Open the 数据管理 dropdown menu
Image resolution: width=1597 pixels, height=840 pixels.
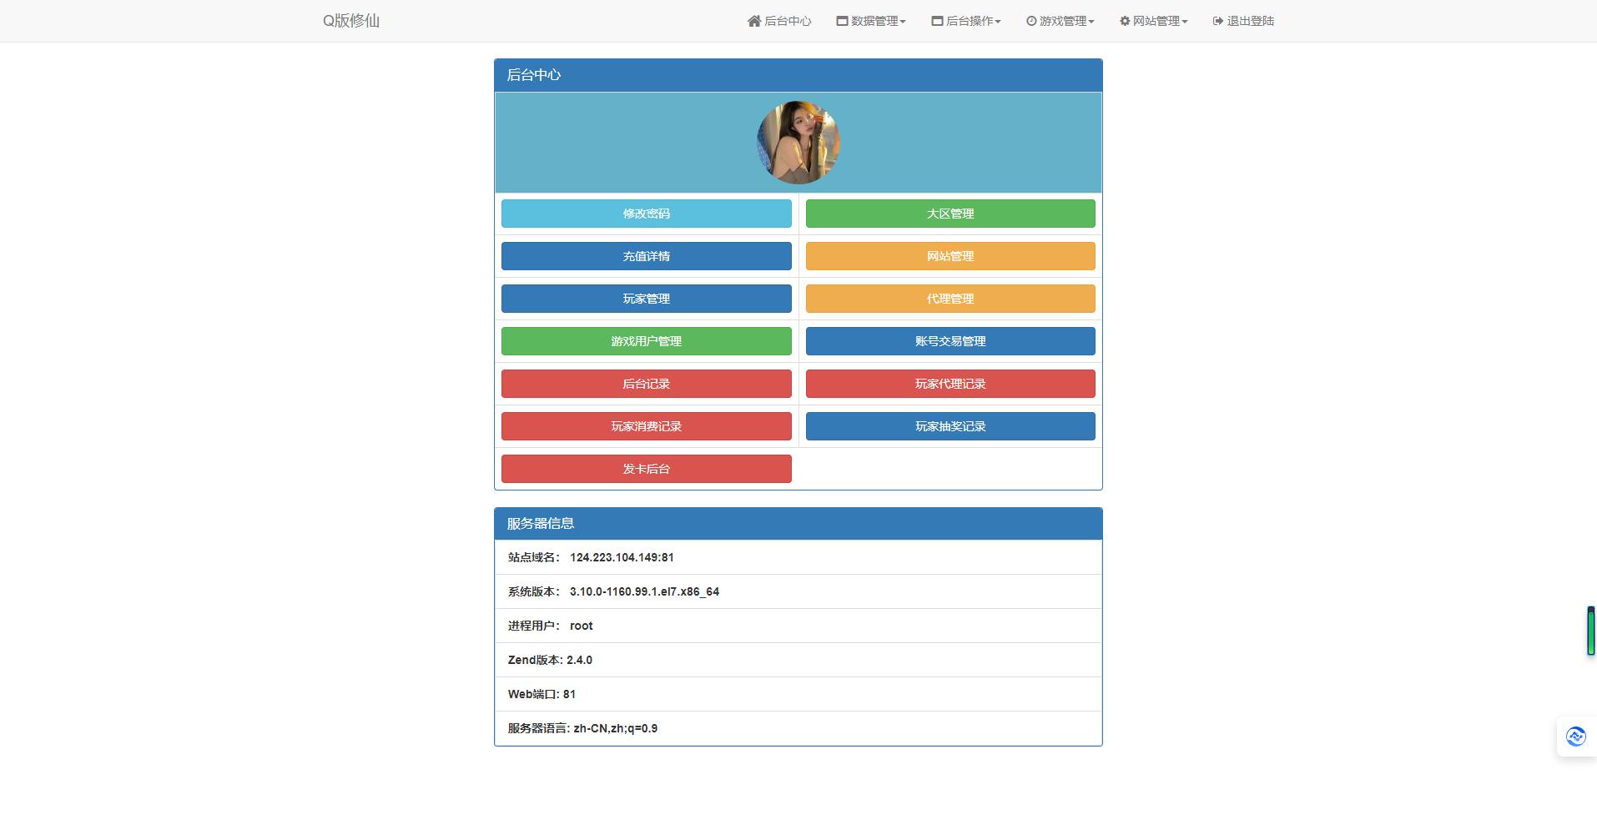pos(871,21)
